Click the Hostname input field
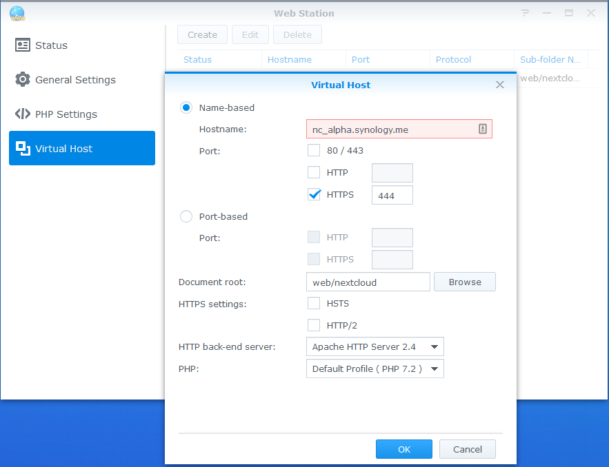The height and width of the screenshot is (467, 609). tap(399, 129)
